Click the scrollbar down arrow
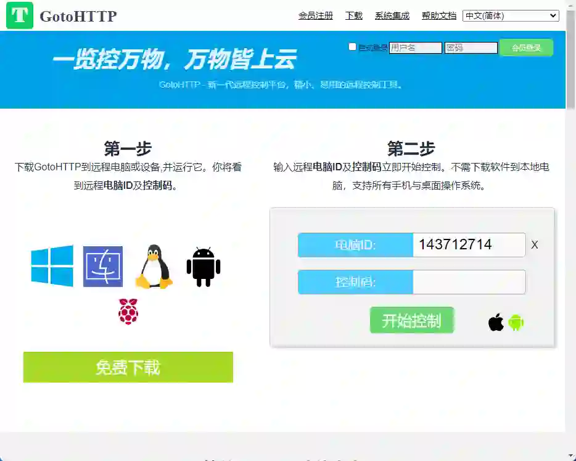Image resolution: width=576 pixels, height=461 pixels. [571, 457]
